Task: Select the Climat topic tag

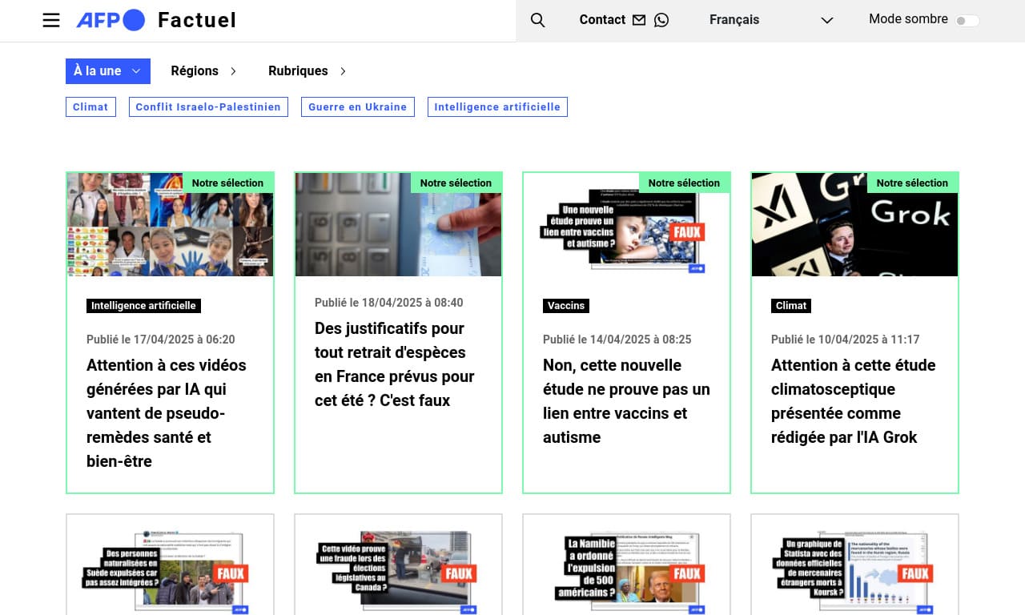Action: click(90, 107)
